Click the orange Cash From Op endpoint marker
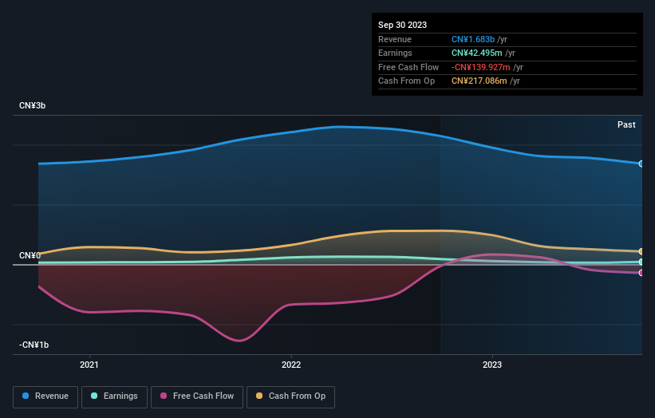Screen dimensions: 655x418 (x=641, y=251)
